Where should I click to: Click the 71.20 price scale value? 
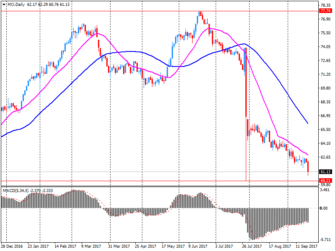pyautogui.click(x=325, y=74)
